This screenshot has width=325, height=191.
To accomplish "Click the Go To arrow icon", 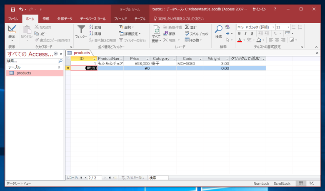I will pyautogui.click(x=227, y=34).
